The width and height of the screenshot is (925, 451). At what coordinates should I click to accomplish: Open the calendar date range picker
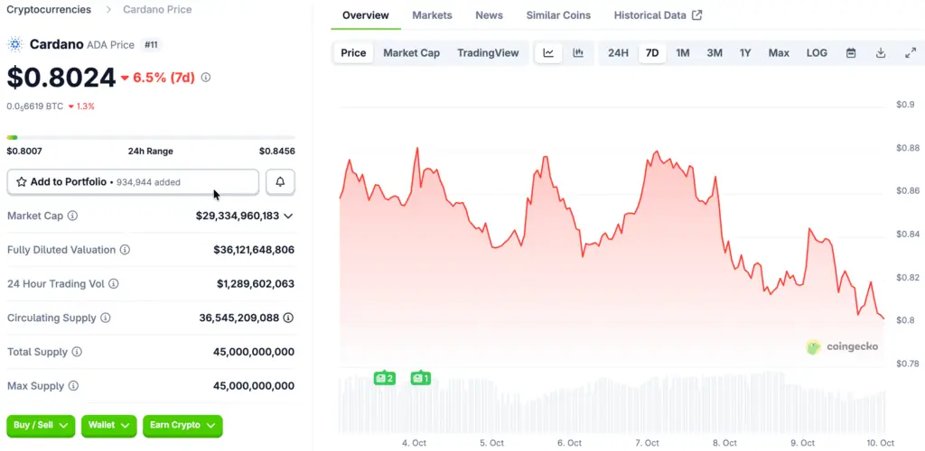tap(851, 53)
